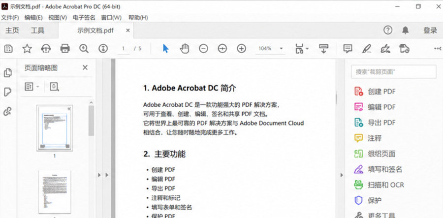
Task: Click bullet text "填写表单和签名"
Action: pos(171,207)
